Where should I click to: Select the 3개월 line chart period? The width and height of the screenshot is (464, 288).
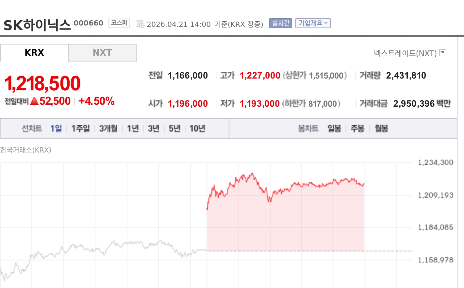[x=108, y=129]
